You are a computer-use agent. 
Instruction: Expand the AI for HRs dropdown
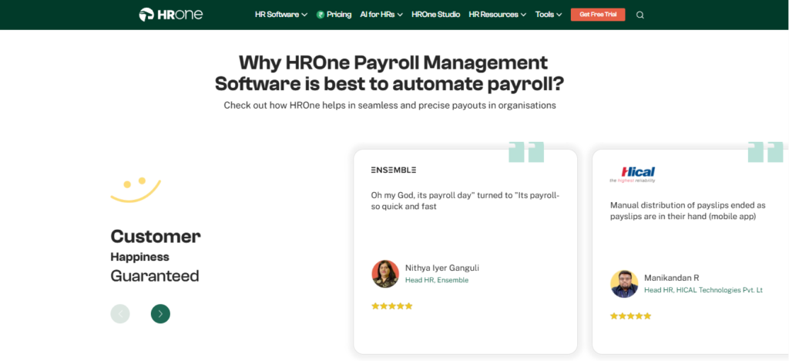381,15
